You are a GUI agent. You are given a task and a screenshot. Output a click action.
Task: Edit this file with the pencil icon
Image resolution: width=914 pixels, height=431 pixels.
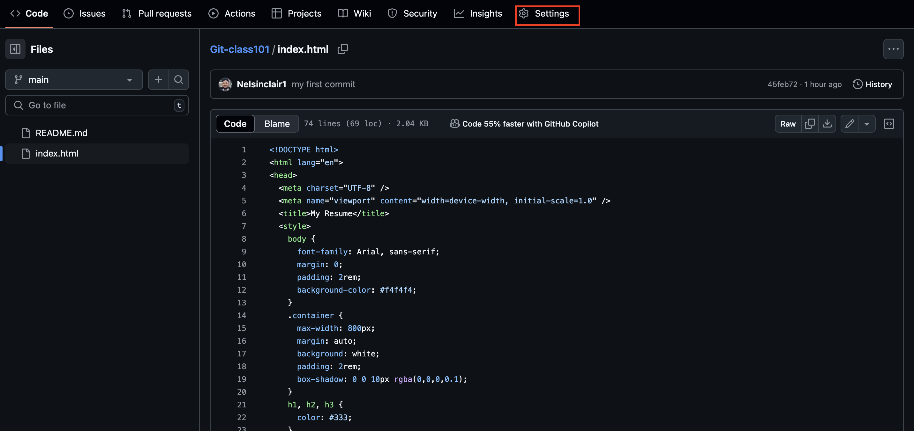coord(850,124)
